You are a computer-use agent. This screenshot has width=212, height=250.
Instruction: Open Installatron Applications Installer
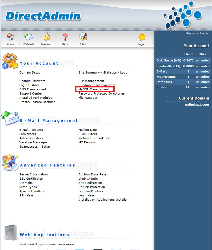(x=103, y=200)
